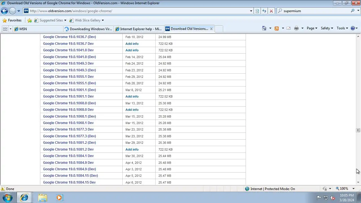Switch to the MSN tab
Image resolution: width=361 pixels, height=203 pixels.
pyautogui.click(x=38, y=29)
